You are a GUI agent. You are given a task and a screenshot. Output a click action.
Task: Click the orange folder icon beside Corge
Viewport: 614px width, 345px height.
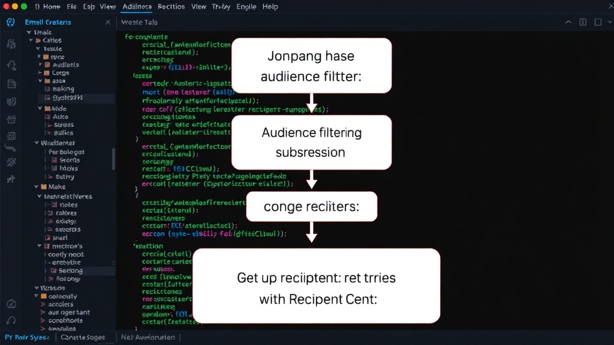pos(47,73)
